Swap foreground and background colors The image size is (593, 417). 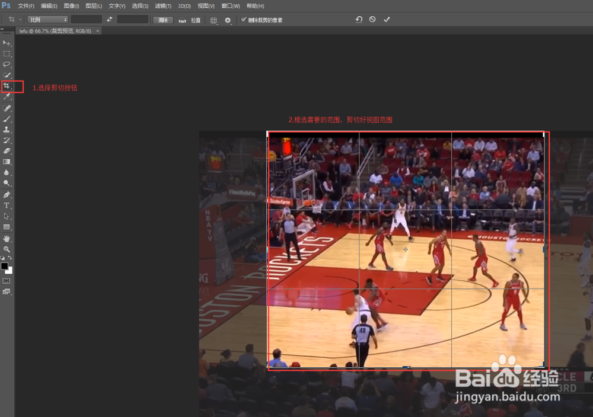pyautogui.click(x=10, y=258)
